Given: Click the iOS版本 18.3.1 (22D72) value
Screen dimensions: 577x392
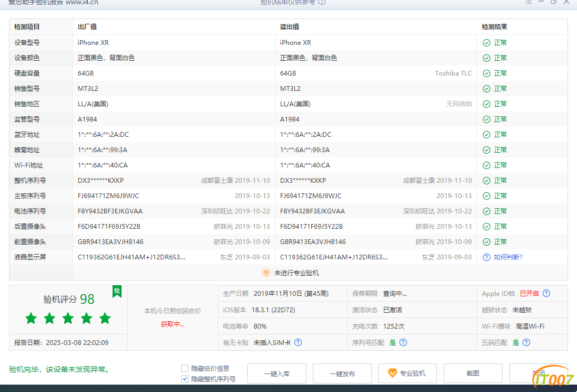Looking at the screenshot, I should [273, 310].
